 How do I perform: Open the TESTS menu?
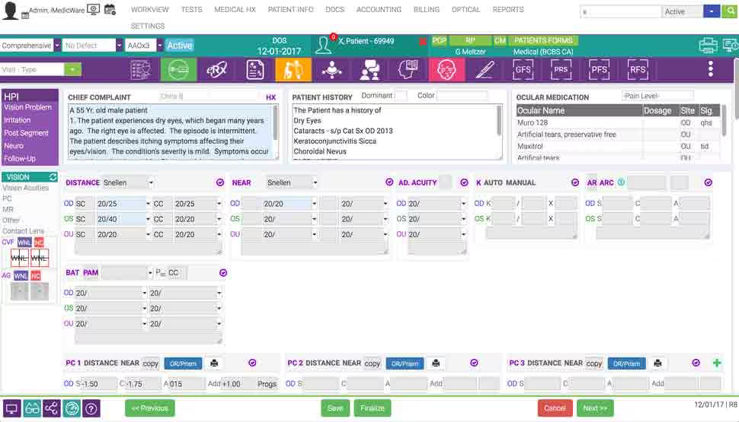(x=191, y=9)
